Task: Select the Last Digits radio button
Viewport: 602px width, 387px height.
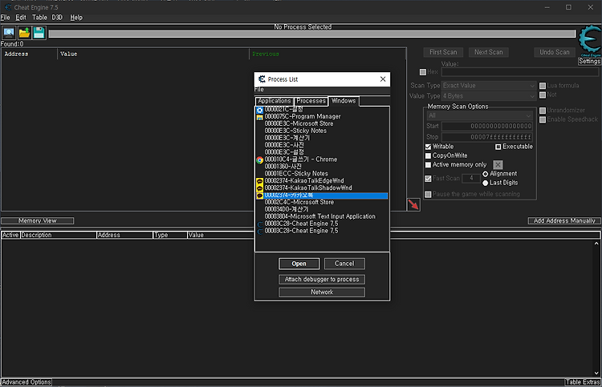Action: [x=486, y=183]
